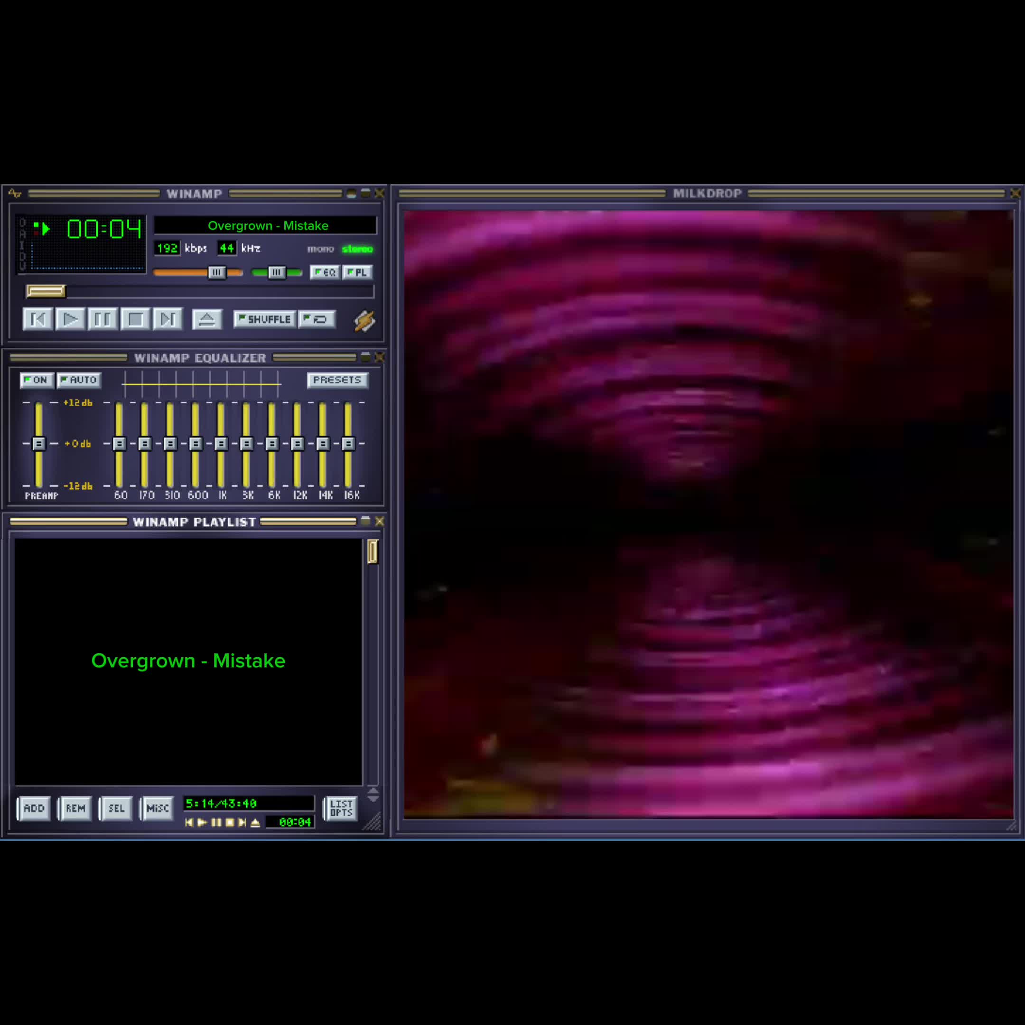Toggle windowshade mode on main Winamp window
This screenshot has height=1025, width=1025.
365,193
